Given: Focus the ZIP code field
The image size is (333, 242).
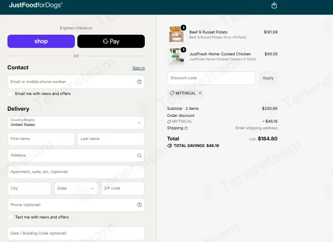Looking at the screenshot, I should tap(123, 188).
